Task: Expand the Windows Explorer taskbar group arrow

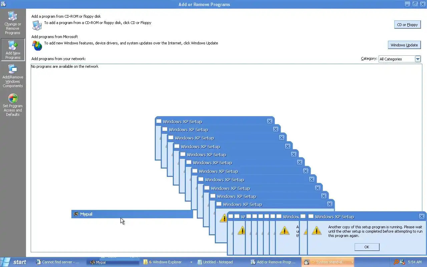Action: [x=191, y=262]
